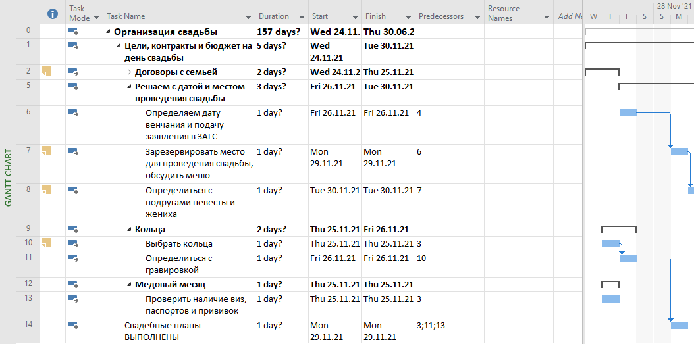Select Свадебные планы ВЫПОЛНЕНЫ task name
Screen dimensions: 694x344
coord(163,332)
